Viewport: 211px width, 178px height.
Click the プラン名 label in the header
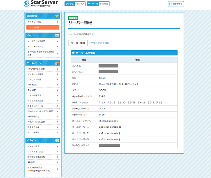click(x=70, y=4)
